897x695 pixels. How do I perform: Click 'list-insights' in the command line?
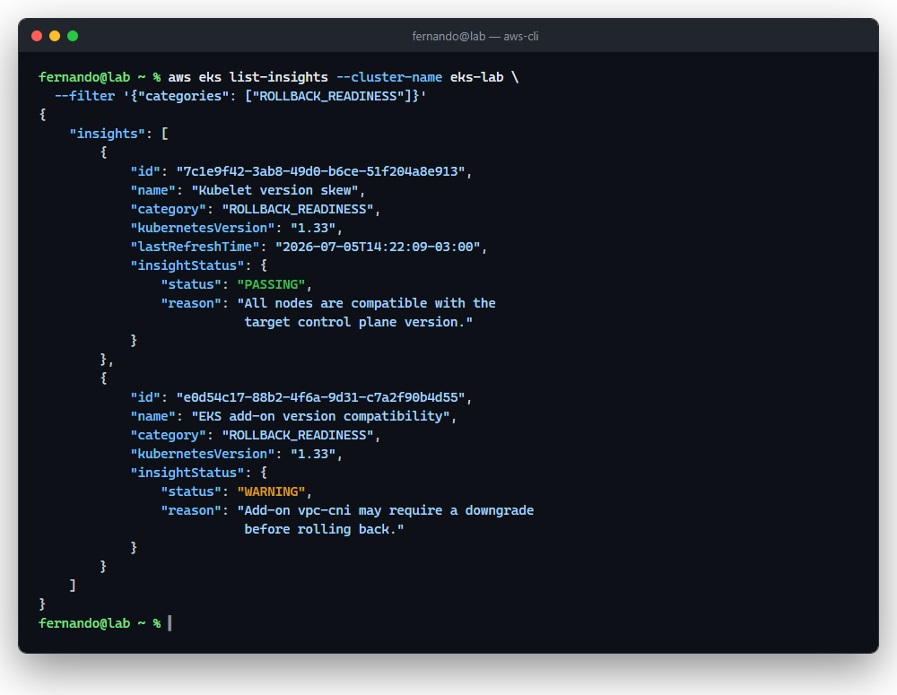279,77
